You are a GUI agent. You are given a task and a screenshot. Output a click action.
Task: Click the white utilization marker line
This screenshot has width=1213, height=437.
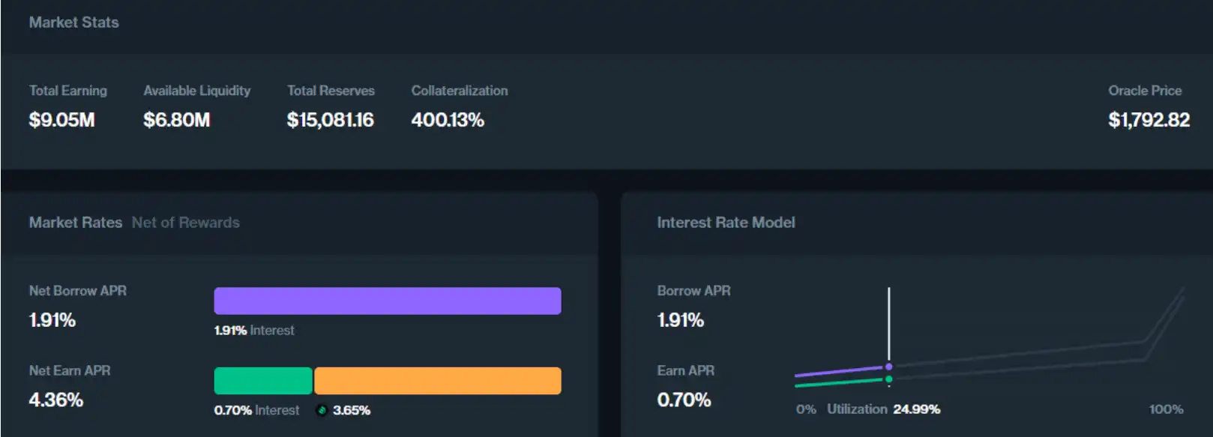coord(889,322)
